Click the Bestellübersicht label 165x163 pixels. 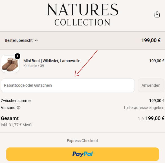19,40
